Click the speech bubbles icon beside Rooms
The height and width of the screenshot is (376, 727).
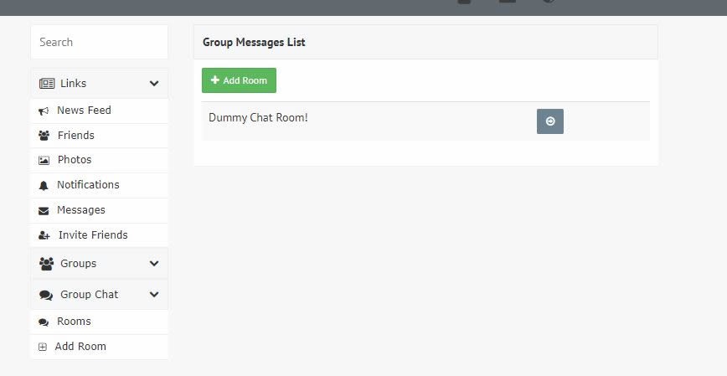(44, 322)
